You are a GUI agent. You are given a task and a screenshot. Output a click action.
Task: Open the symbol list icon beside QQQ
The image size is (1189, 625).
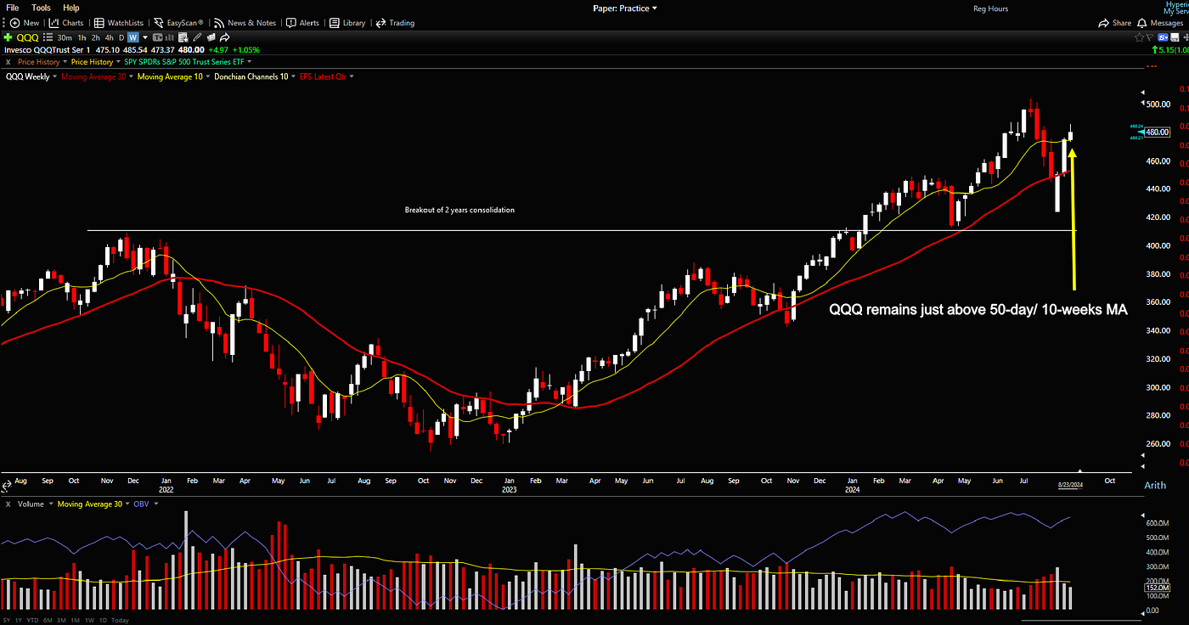[48, 37]
